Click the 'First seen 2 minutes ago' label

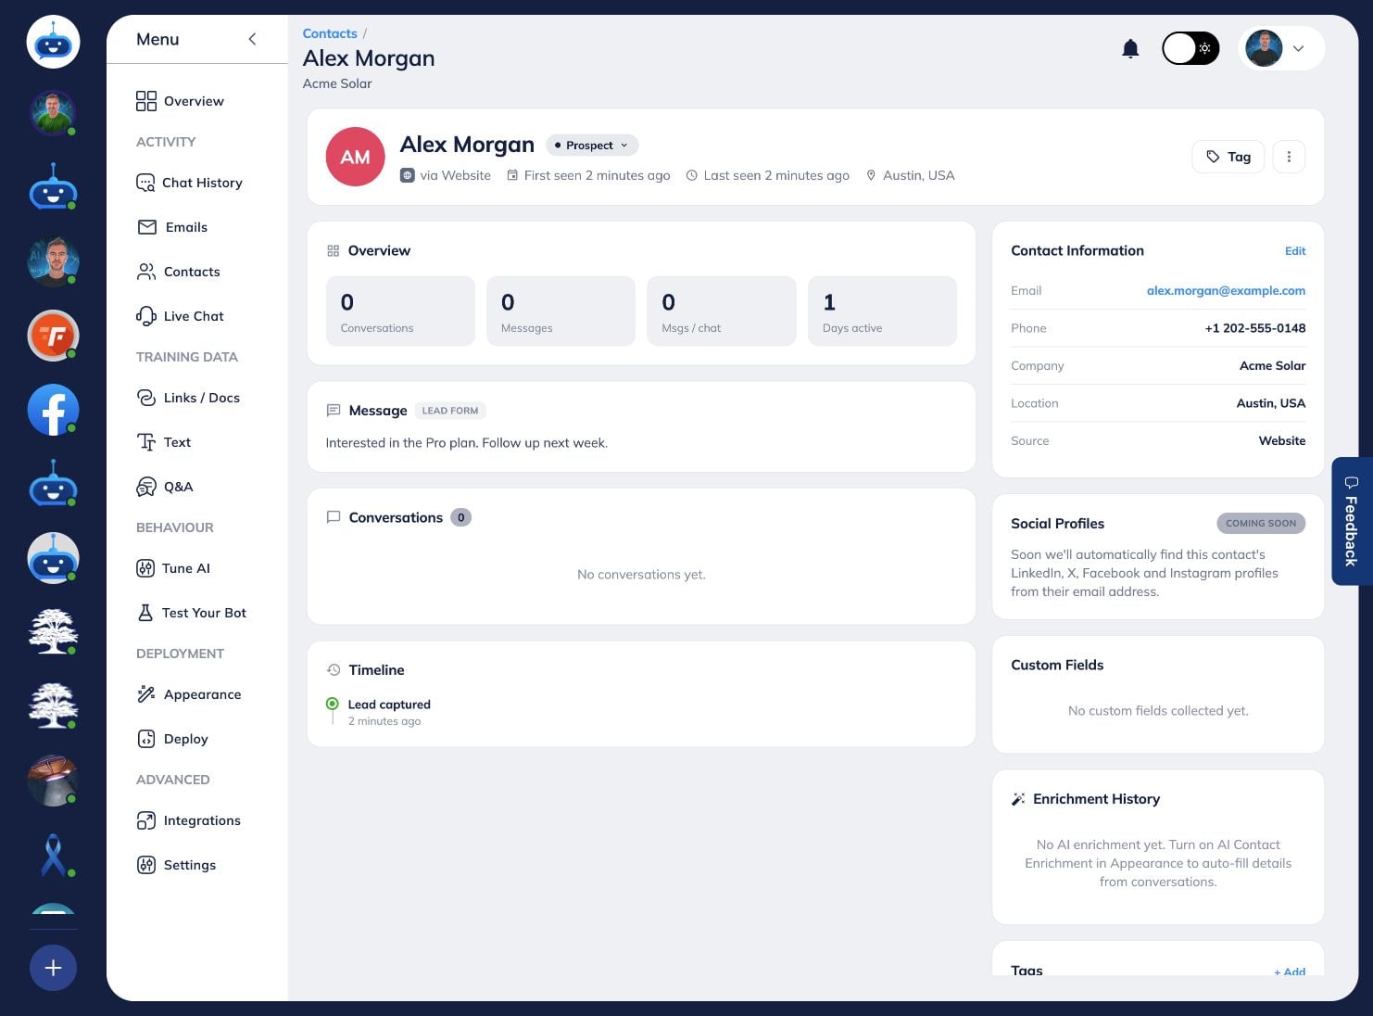point(588,175)
